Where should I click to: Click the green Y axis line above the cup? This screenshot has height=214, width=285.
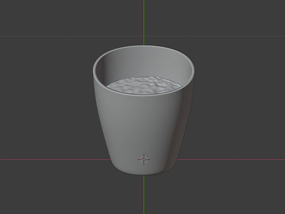(x=144, y=19)
